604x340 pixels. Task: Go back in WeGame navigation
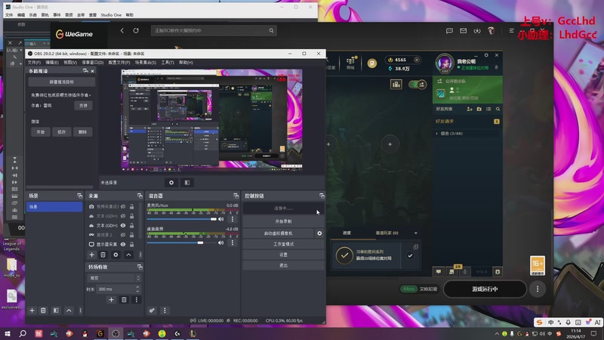[122, 30]
